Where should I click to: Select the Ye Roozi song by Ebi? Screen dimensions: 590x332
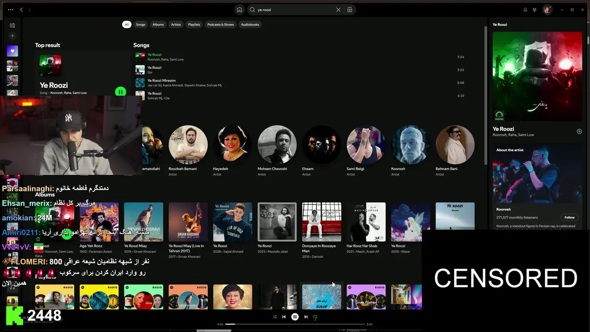[x=300, y=70]
